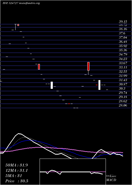This screenshot has height=185, width=132.
Task: Click the 29.74 price axis label
Action: (x=123, y=93)
